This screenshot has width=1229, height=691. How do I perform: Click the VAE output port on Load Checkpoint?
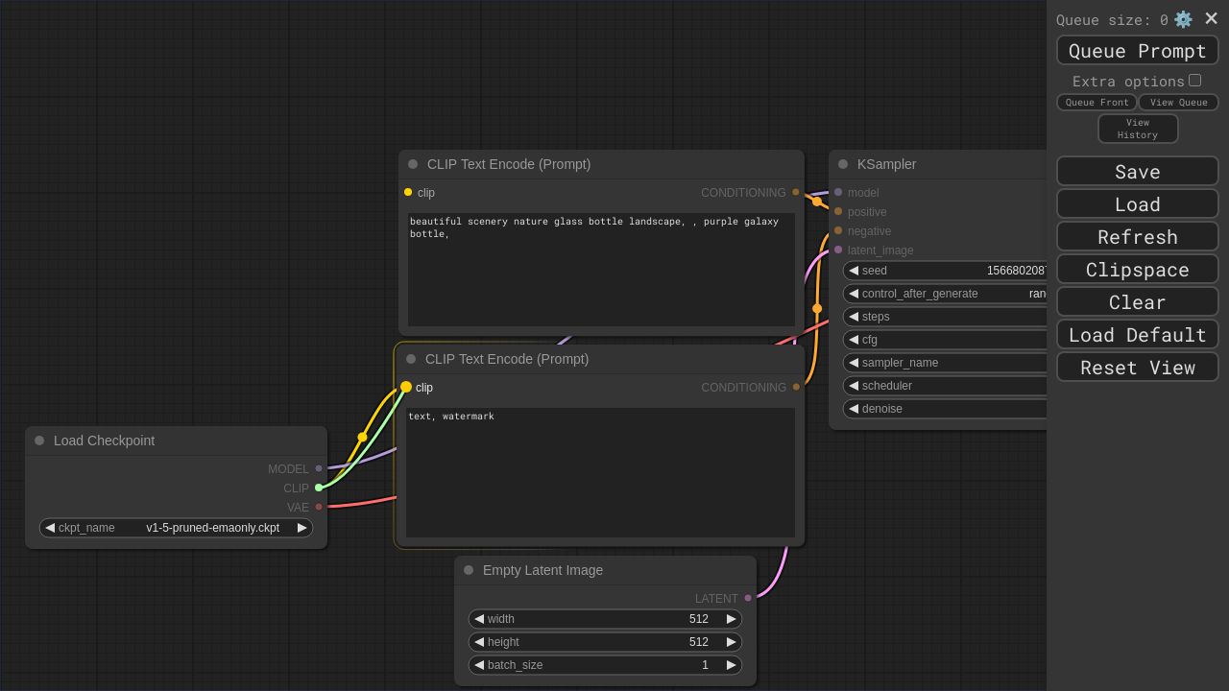[x=319, y=507]
